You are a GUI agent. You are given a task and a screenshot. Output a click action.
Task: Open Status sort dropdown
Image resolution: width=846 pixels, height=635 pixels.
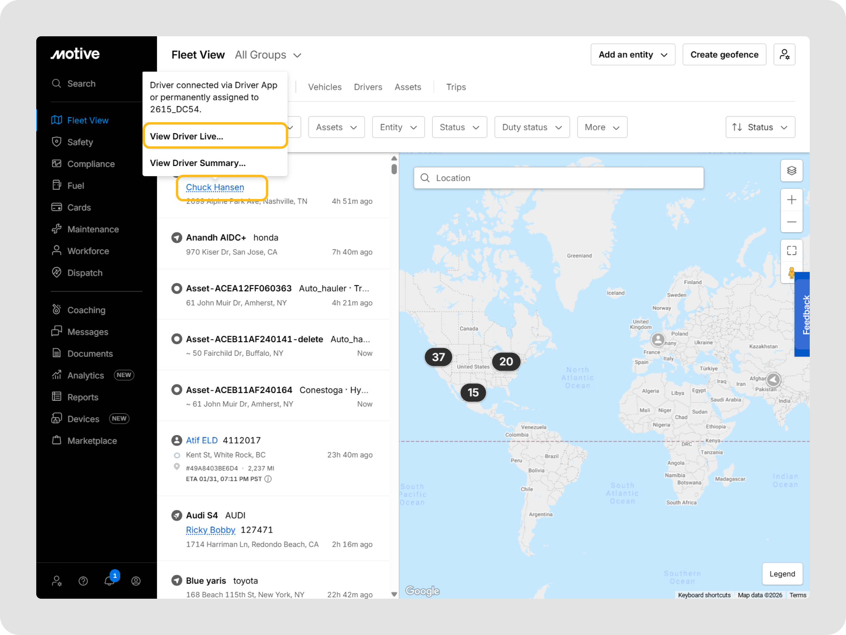tap(760, 127)
